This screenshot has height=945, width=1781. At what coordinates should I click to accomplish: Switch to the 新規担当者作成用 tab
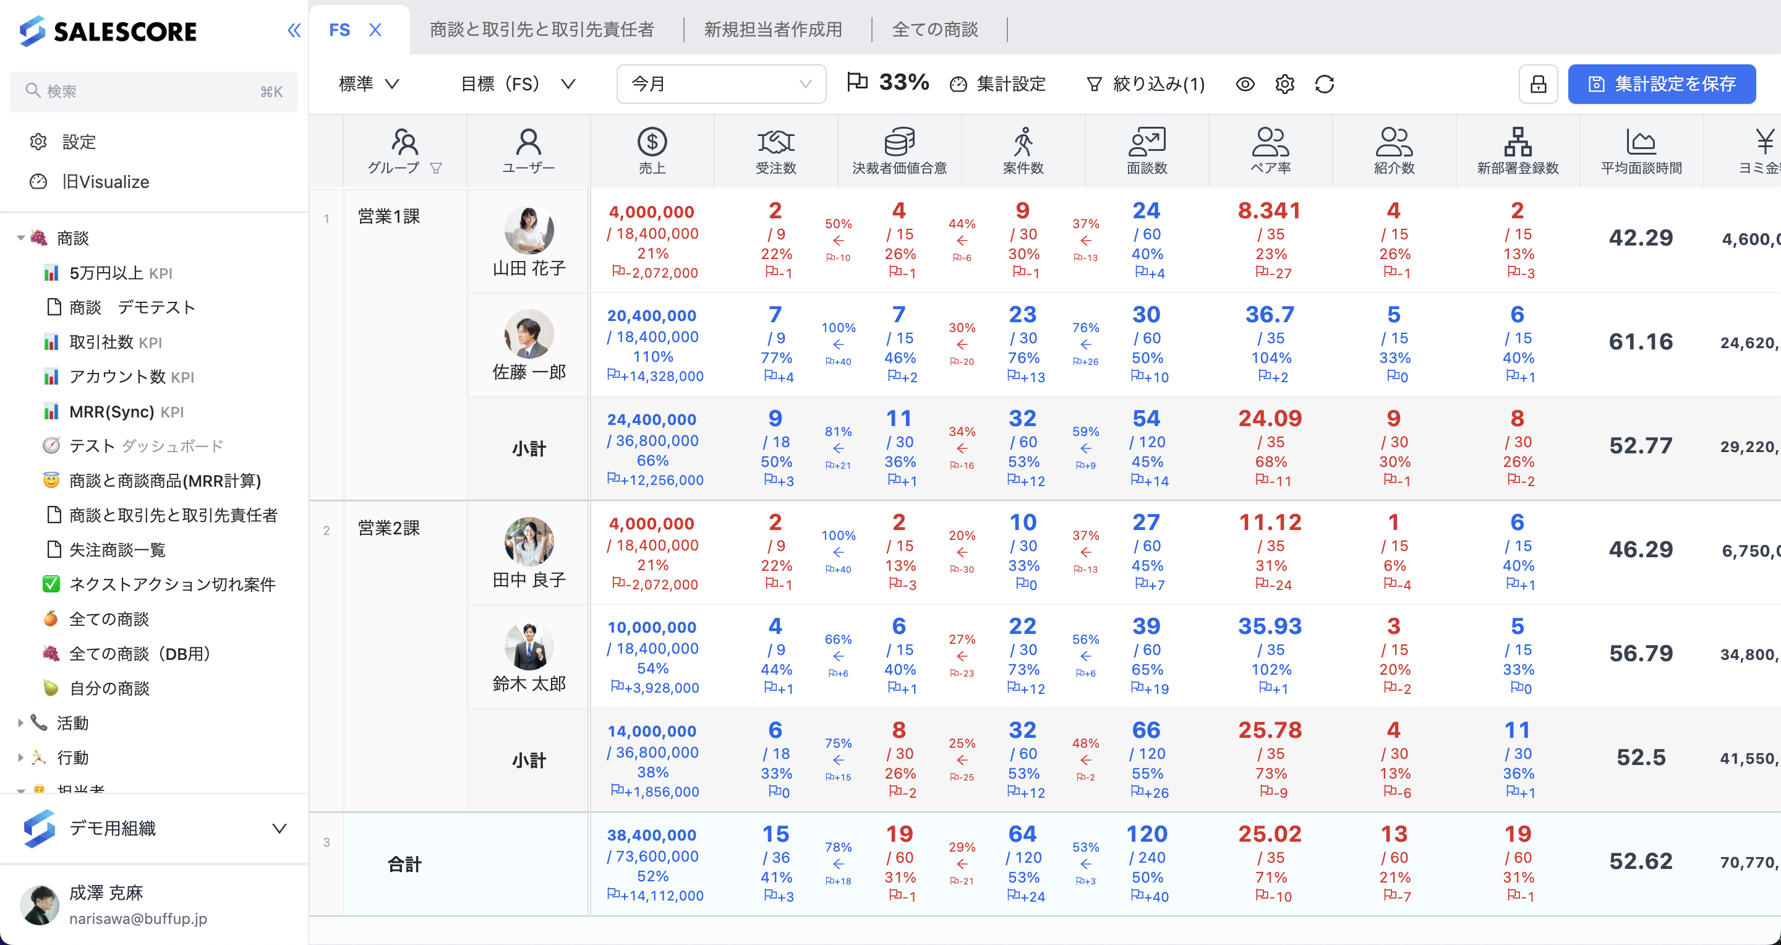click(773, 30)
